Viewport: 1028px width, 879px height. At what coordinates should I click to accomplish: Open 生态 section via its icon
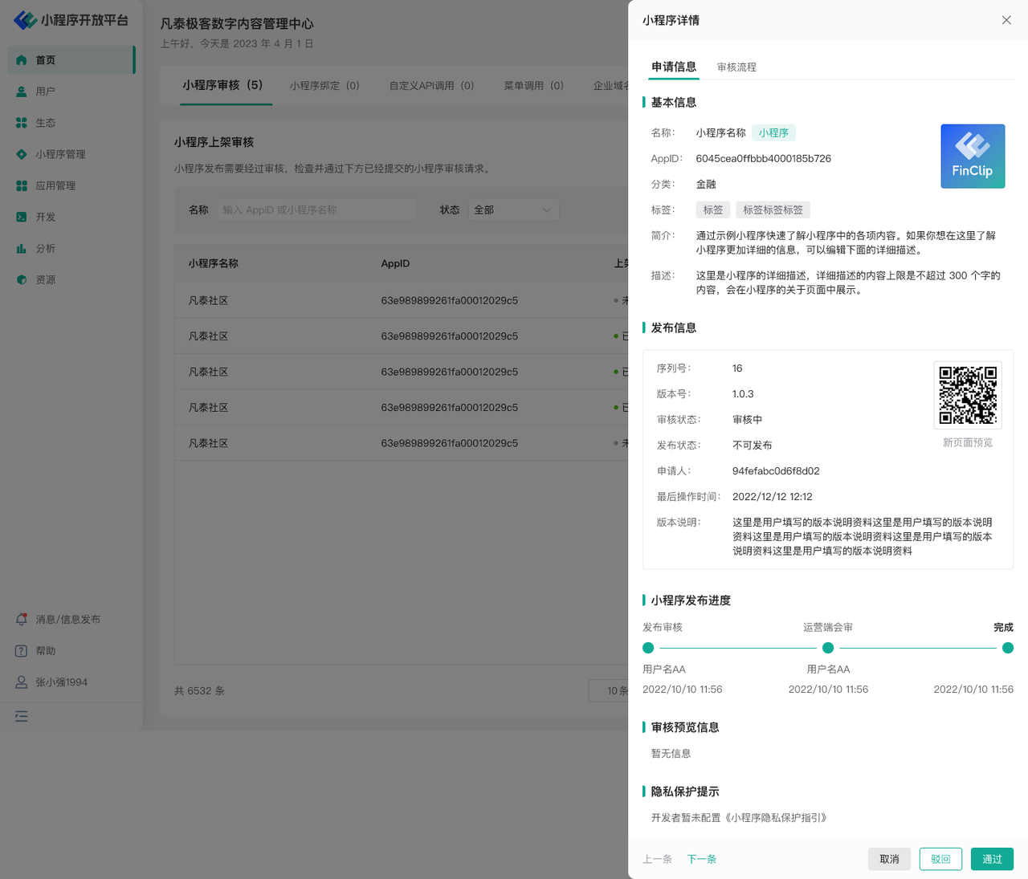22,123
